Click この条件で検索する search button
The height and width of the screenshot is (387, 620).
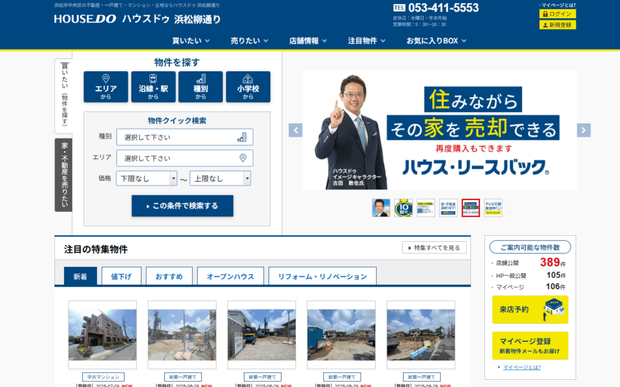coord(182,206)
